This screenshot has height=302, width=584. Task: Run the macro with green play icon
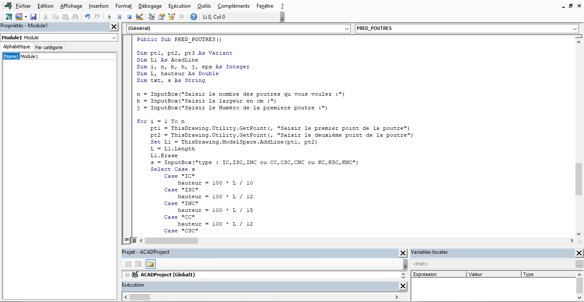tap(109, 17)
